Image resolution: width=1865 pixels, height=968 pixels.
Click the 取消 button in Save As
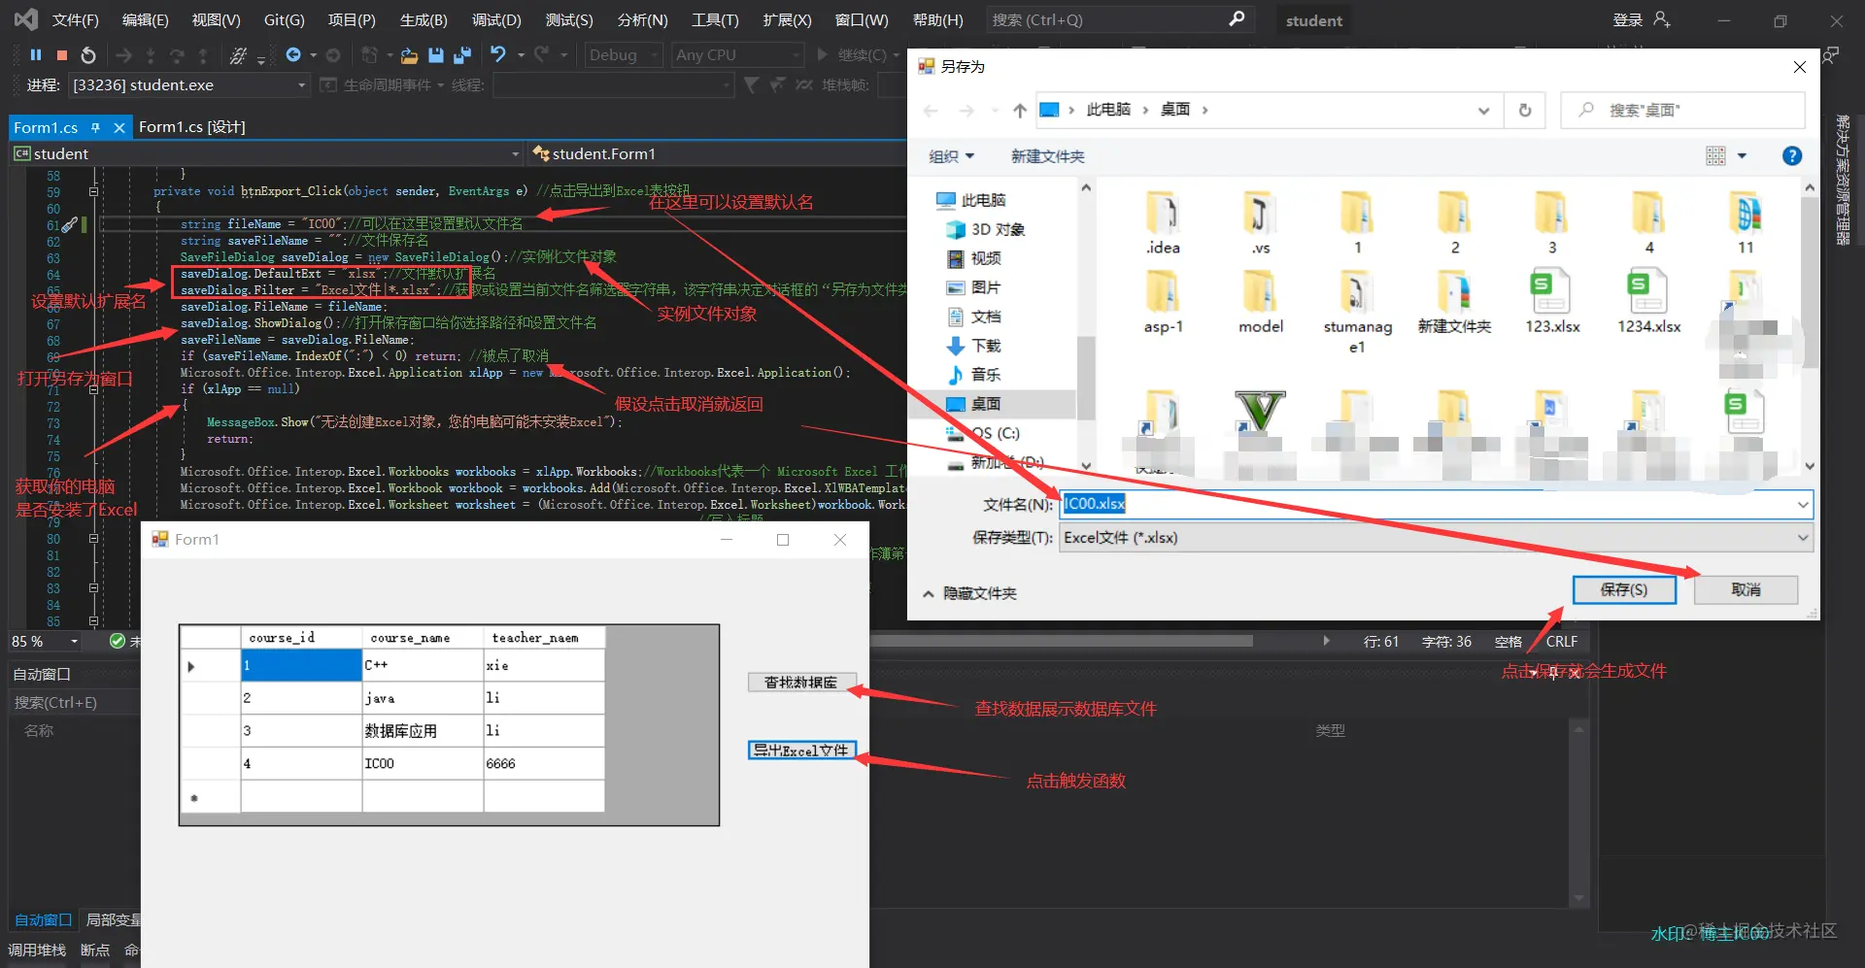1746,589
